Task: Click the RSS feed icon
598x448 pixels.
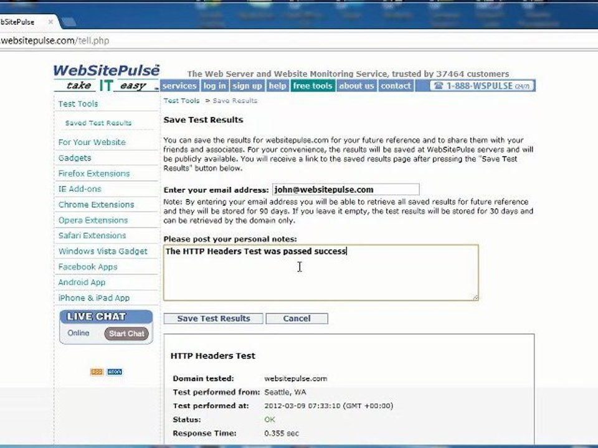Action: coord(97,372)
